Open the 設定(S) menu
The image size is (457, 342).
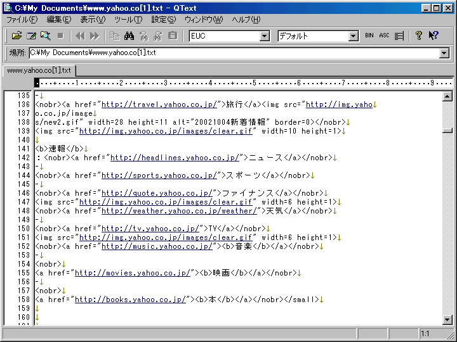(164, 20)
